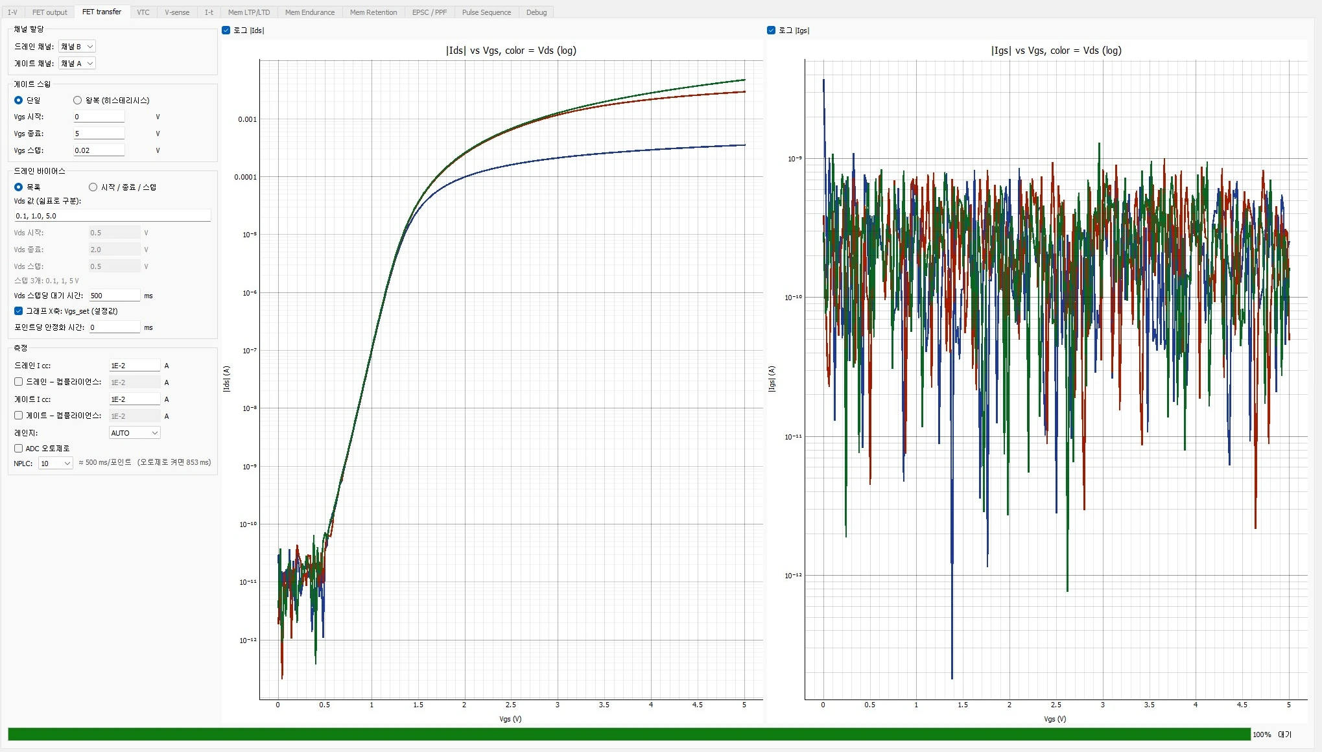
Task: Select the EPSC / PPF tab
Action: click(430, 12)
